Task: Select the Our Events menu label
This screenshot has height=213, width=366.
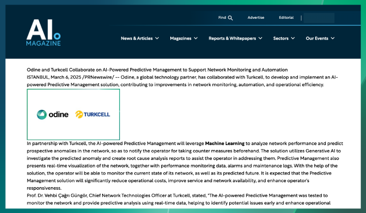Action: coord(317,38)
